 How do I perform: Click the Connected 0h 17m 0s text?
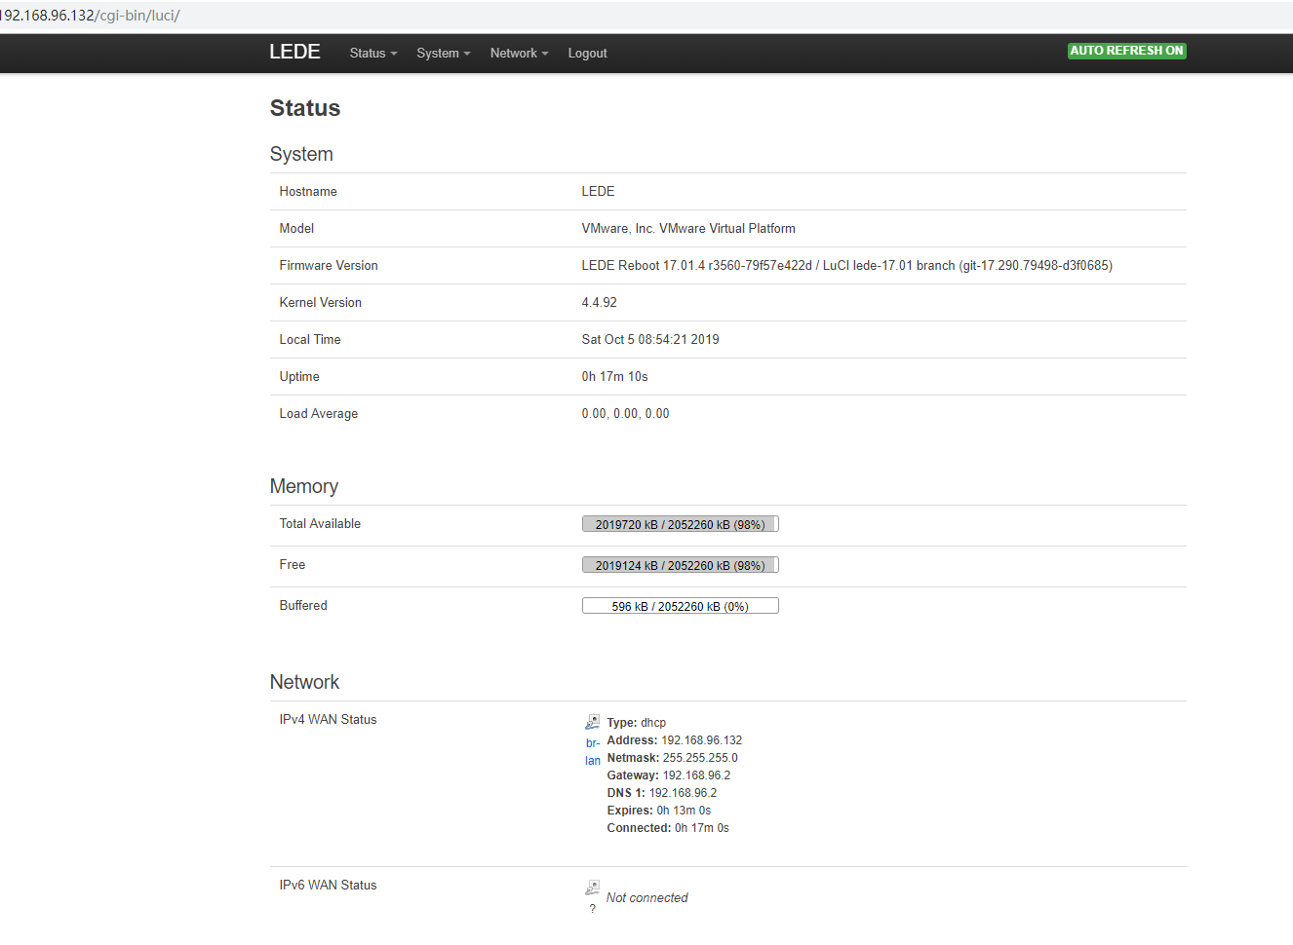click(667, 828)
